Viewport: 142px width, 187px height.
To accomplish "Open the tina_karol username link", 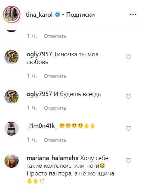I will tap(39, 15).
